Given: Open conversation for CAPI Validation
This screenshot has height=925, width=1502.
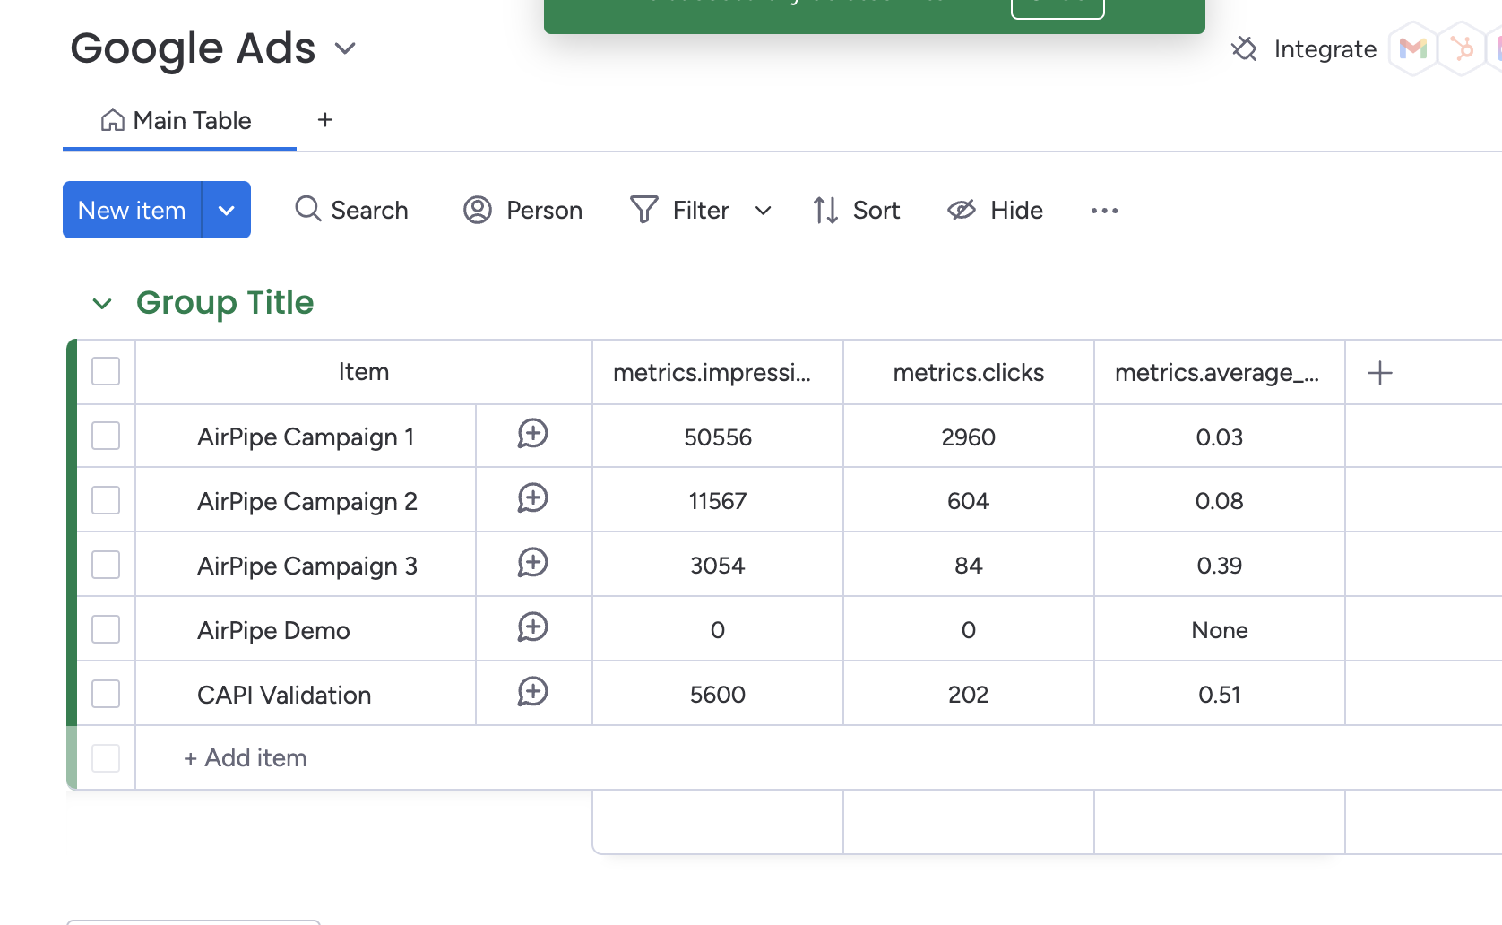Looking at the screenshot, I should [x=532, y=693].
